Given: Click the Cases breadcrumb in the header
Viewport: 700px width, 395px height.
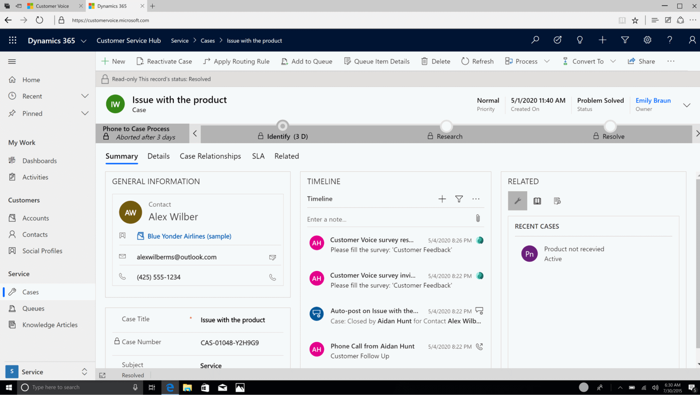Looking at the screenshot, I should pyautogui.click(x=207, y=41).
